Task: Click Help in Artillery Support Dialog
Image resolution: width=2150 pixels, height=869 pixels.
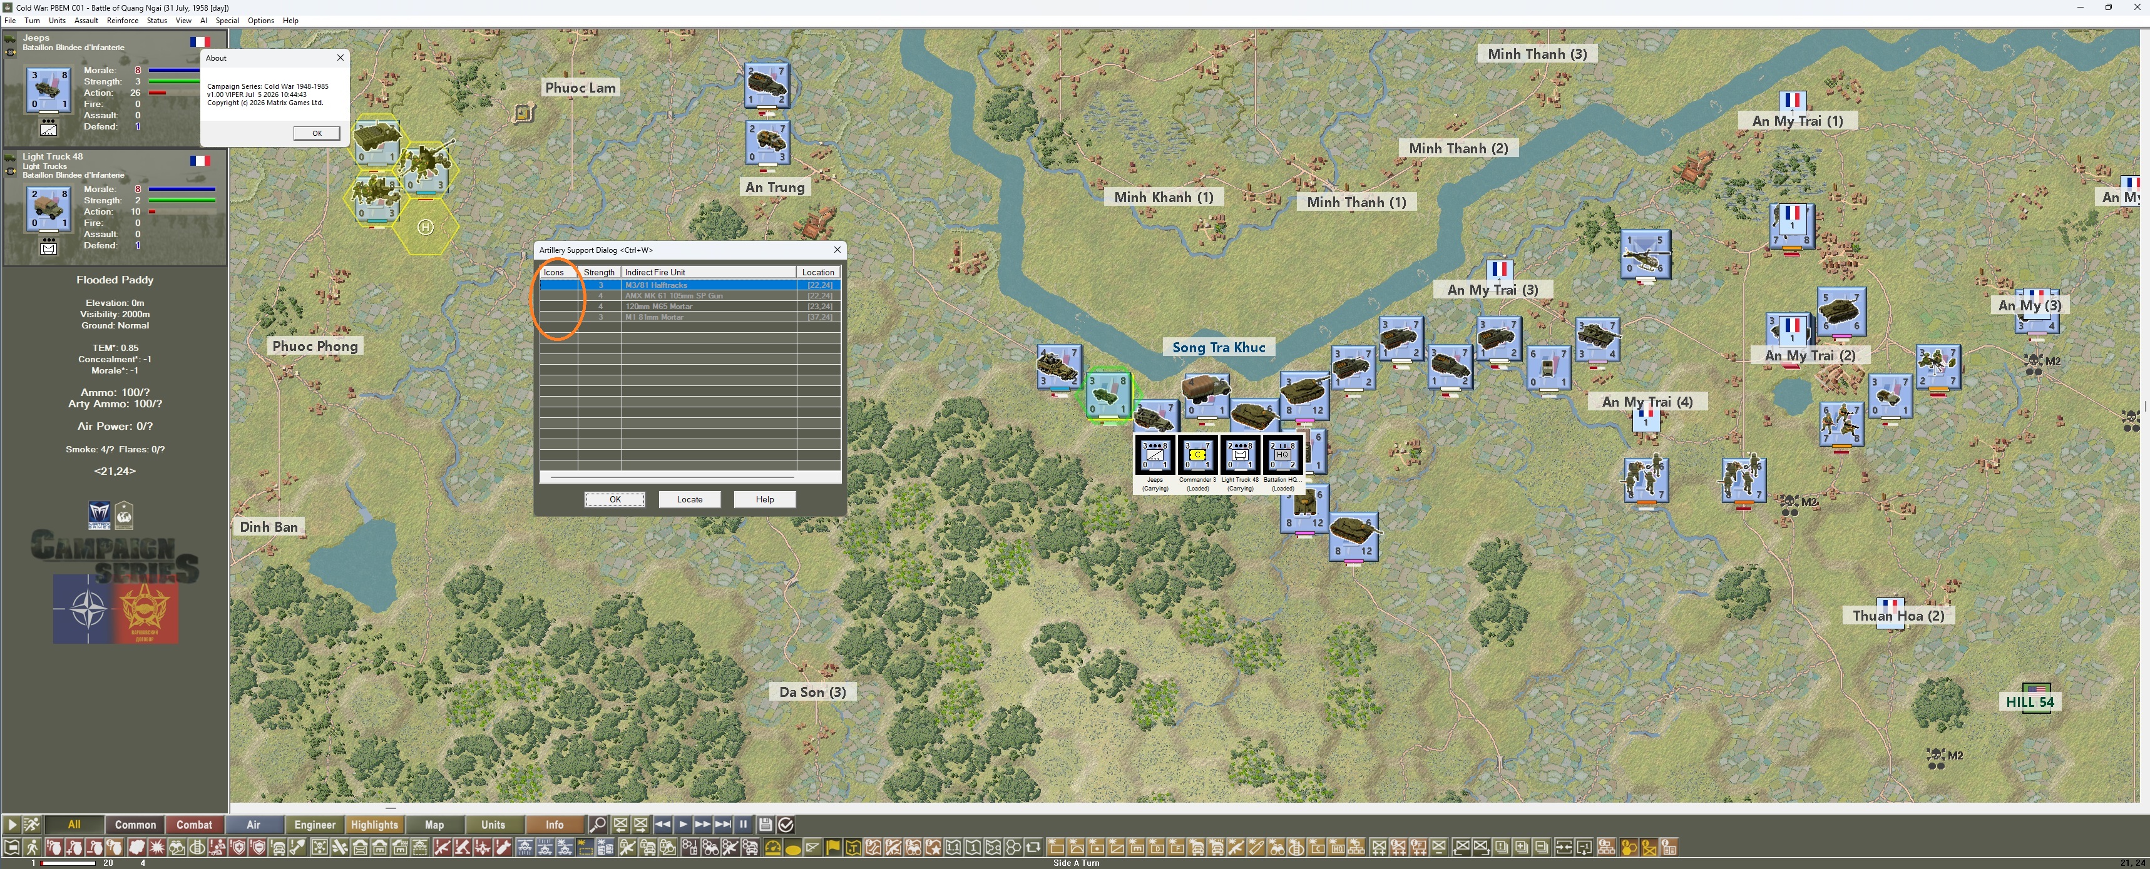Action: 764,499
